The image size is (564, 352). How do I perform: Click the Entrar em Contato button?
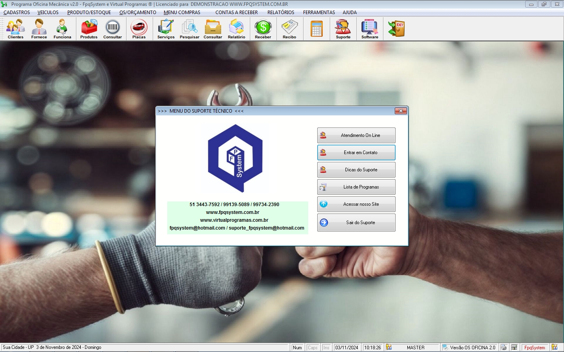(x=356, y=153)
